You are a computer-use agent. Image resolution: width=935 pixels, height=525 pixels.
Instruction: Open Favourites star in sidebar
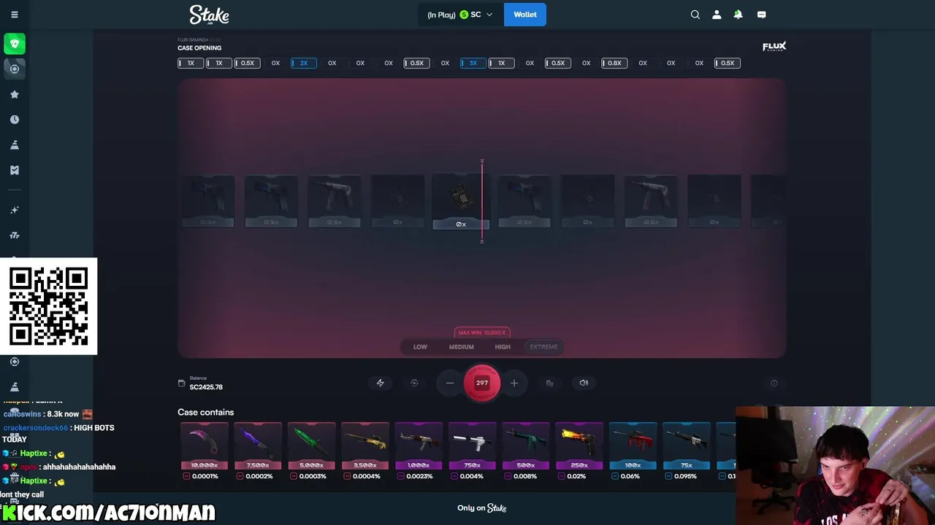[x=15, y=94]
